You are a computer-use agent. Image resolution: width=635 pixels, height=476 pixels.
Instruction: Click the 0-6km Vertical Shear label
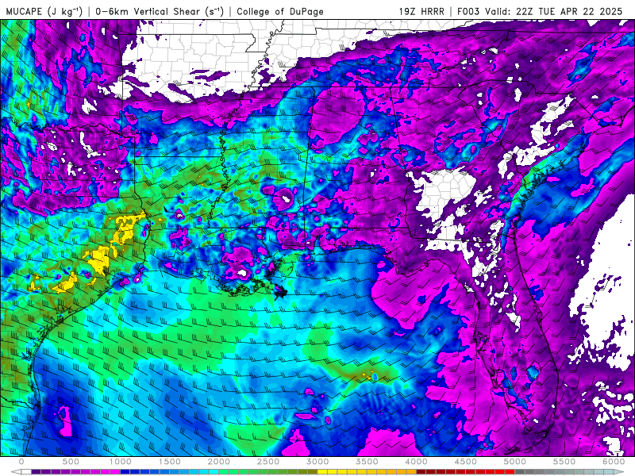(x=160, y=11)
